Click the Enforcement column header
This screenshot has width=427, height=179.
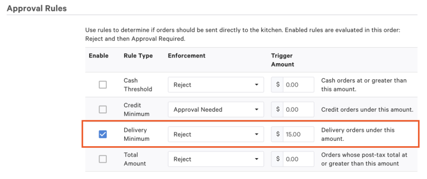[x=187, y=56]
